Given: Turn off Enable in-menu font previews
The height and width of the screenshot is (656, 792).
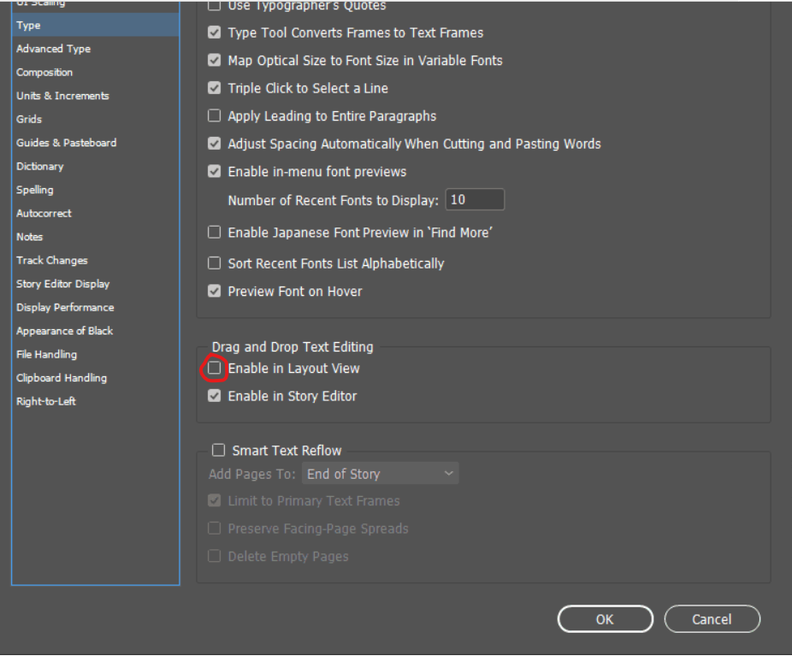Looking at the screenshot, I should [x=215, y=172].
